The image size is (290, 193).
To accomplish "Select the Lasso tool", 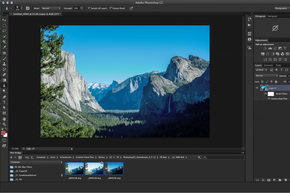I will pos(4,31).
